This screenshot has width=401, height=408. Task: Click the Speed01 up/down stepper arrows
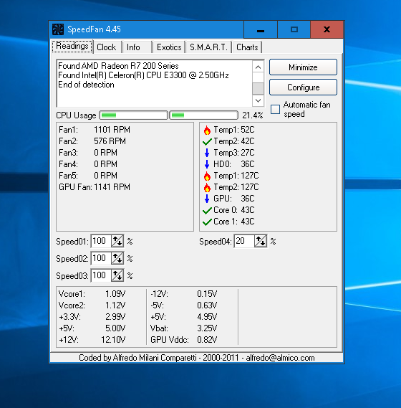click(117, 241)
